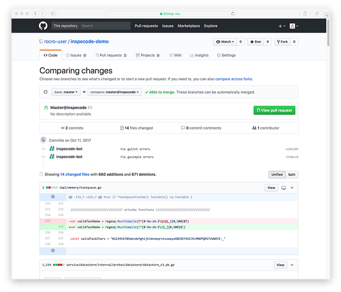The image size is (341, 292).
Task: Open a new Safari tab with plus
Action: pos(327,15)
